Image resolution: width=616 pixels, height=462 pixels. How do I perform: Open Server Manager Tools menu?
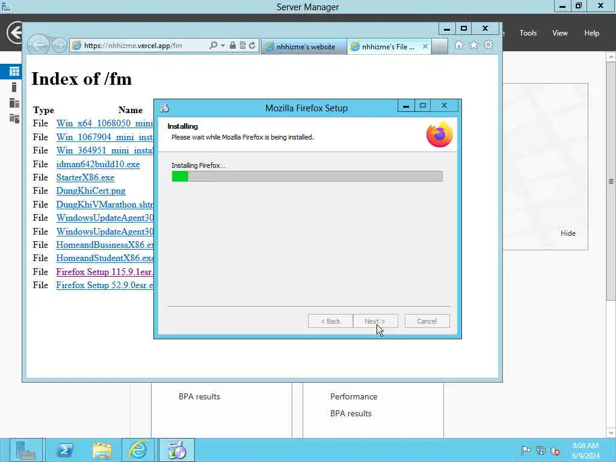[528, 33]
